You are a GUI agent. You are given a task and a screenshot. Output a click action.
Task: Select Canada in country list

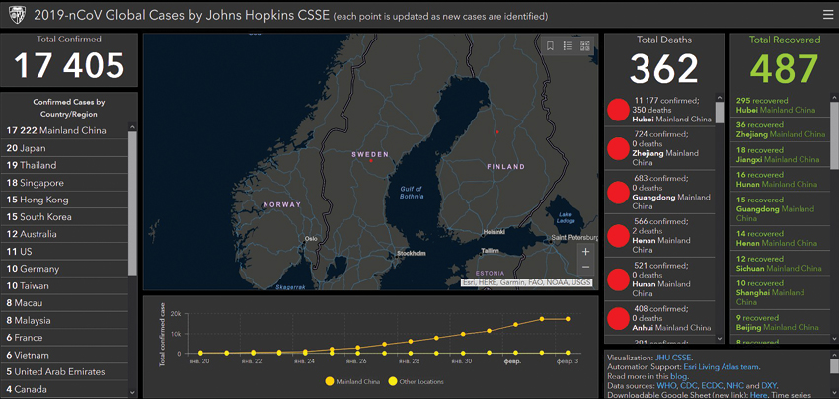[x=65, y=389]
